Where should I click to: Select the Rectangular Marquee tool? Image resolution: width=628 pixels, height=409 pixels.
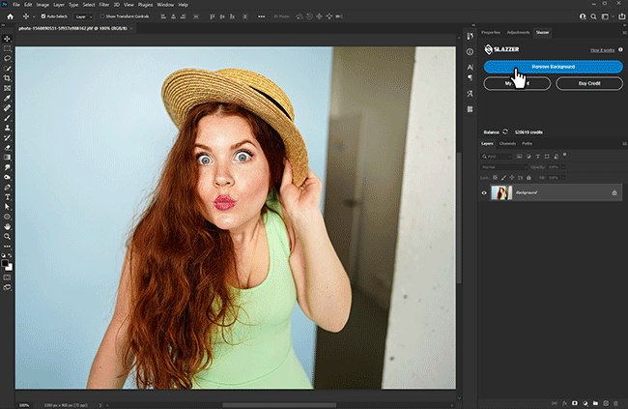click(7, 49)
